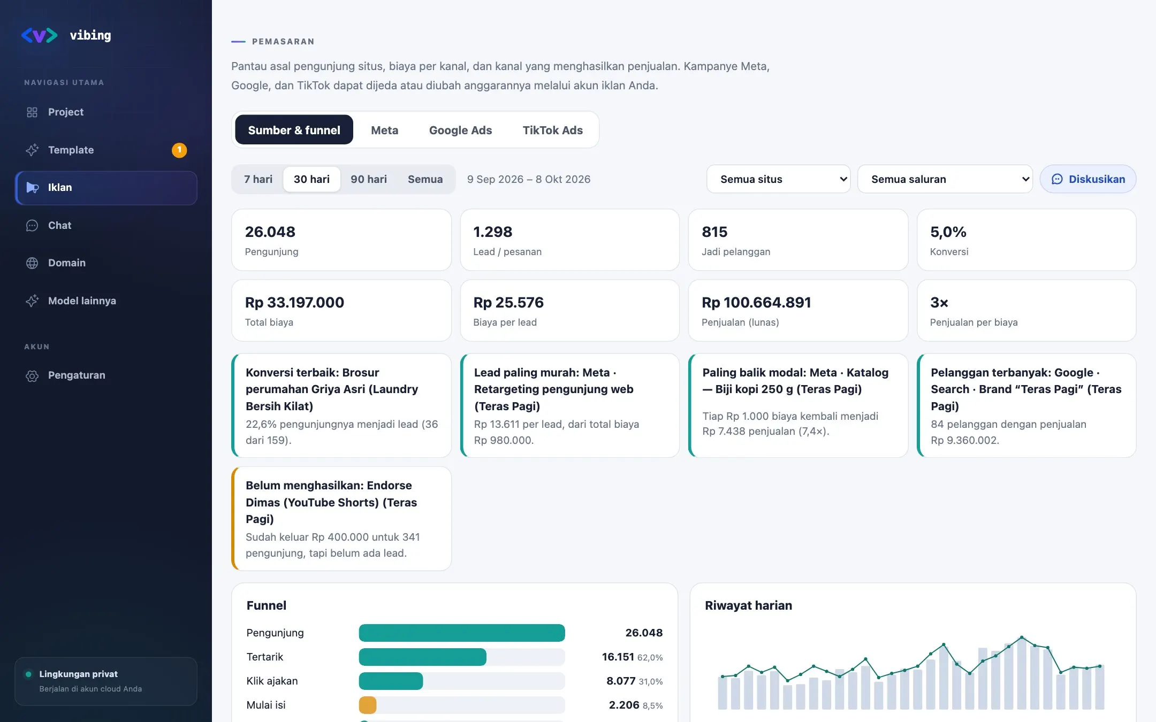Click the Diskusikan chat bubble icon
This screenshot has height=722, width=1156.
[x=1057, y=179]
